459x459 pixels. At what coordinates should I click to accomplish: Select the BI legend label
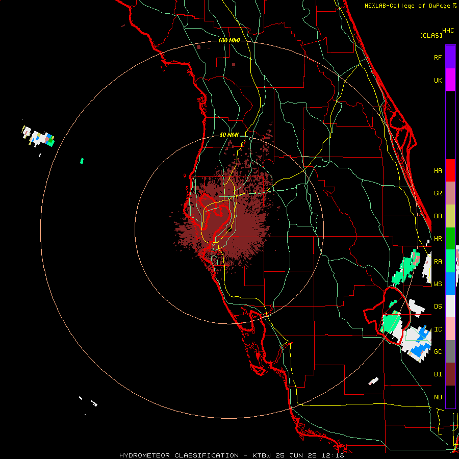[x=438, y=374]
